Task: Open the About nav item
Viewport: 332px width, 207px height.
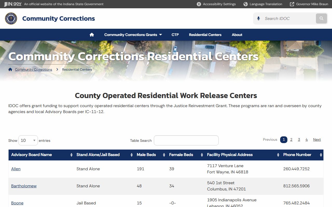Action: coord(237,35)
